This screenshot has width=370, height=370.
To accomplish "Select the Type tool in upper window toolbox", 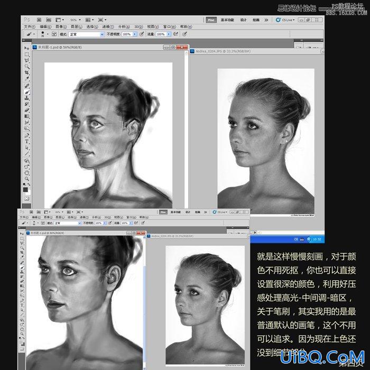I will point(26,142).
